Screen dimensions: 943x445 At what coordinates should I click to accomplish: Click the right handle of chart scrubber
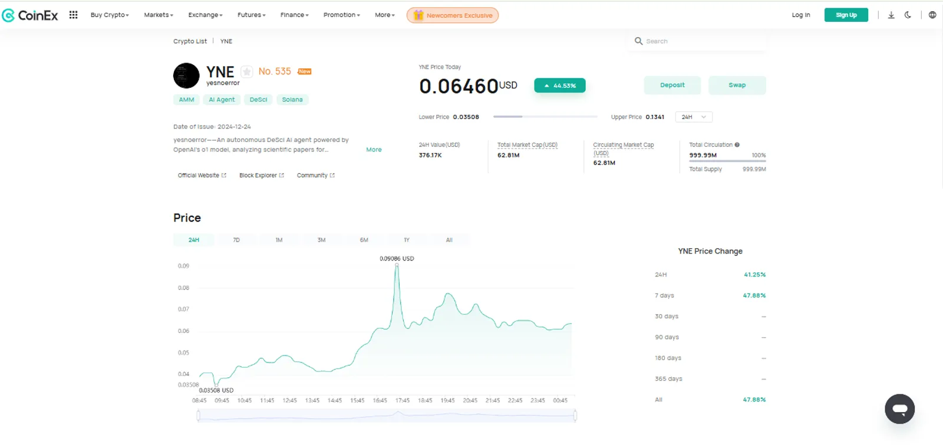[x=575, y=416]
